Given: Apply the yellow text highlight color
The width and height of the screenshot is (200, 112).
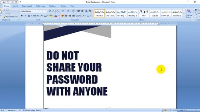Looking at the screenshot, I should tap(51, 16).
